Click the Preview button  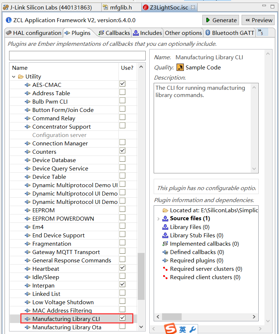pos(258,20)
